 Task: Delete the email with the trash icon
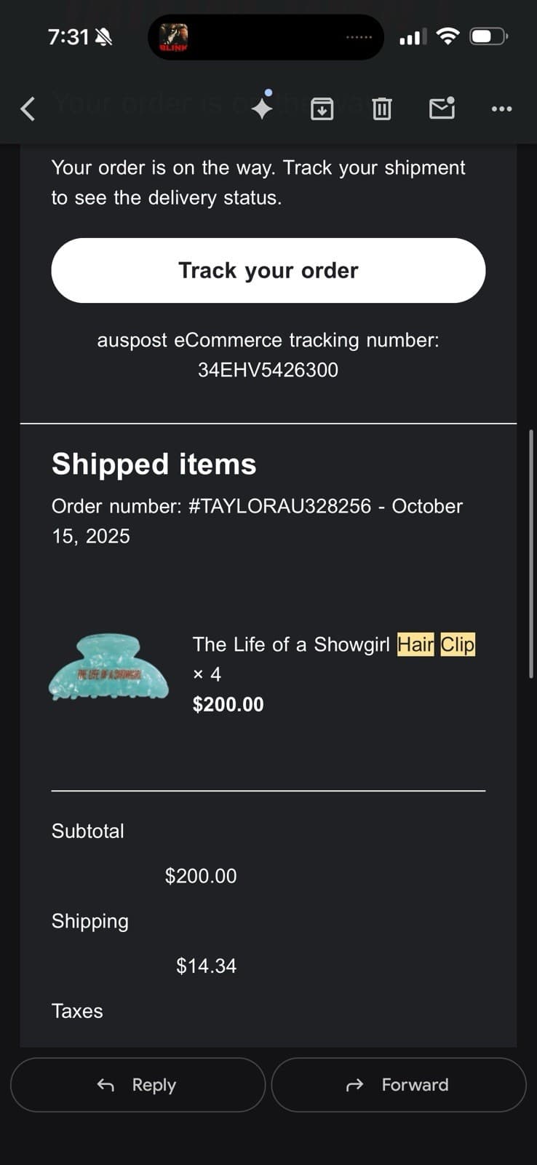[x=381, y=109]
